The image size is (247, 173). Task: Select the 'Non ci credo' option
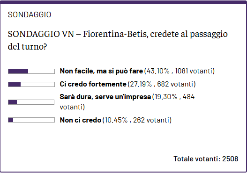pyautogui.click(x=81, y=120)
